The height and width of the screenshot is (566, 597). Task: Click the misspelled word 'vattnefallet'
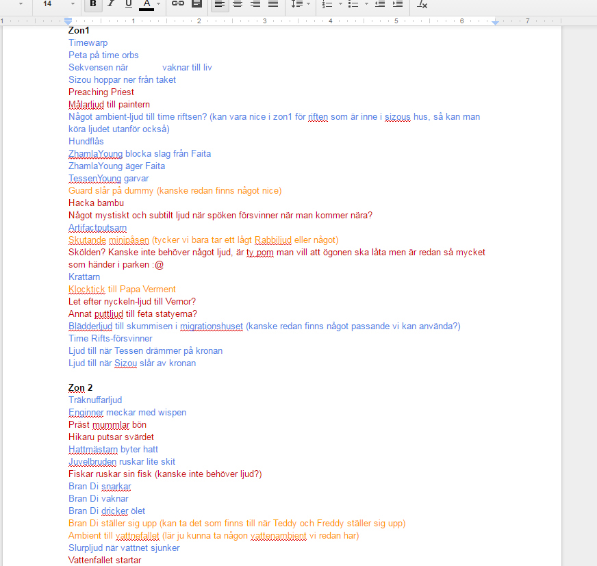[x=138, y=536]
